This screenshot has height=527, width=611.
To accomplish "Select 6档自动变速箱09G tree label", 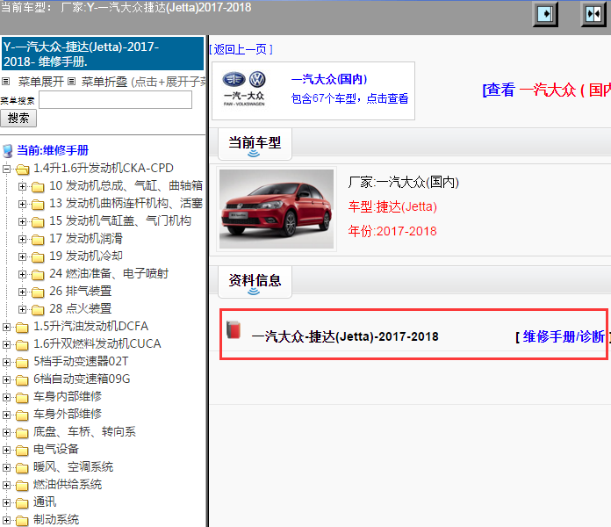I will pos(82,379).
